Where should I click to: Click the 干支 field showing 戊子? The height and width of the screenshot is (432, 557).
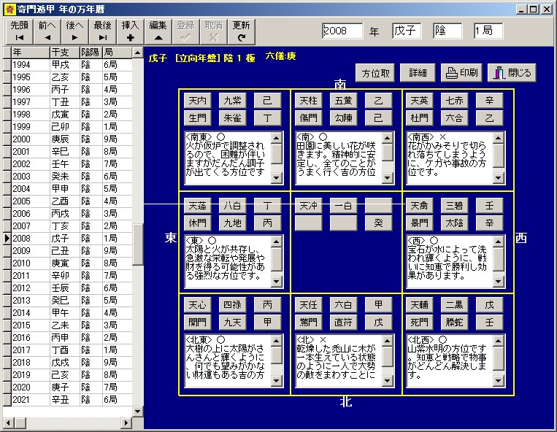point(407,31)
